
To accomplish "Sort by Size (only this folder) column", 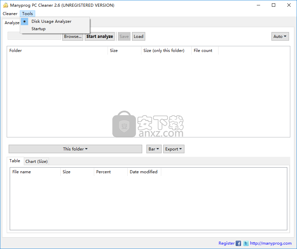I will click(166, 51).
